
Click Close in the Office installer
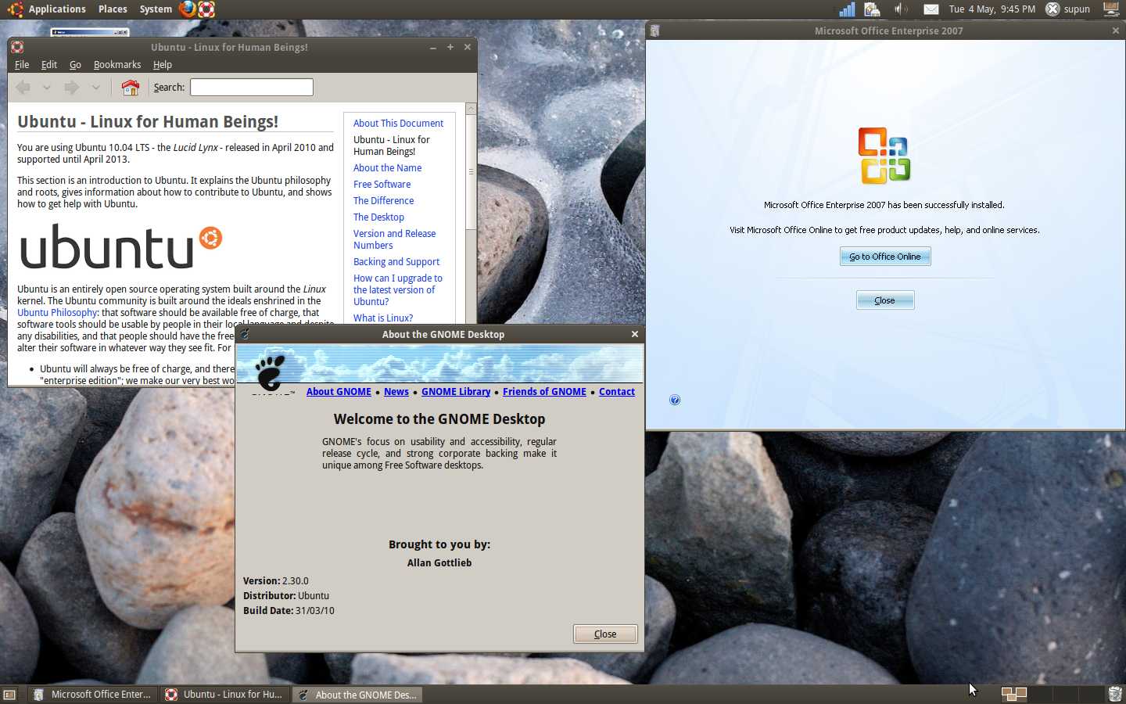pyautogui.click(x=885, y=300)
